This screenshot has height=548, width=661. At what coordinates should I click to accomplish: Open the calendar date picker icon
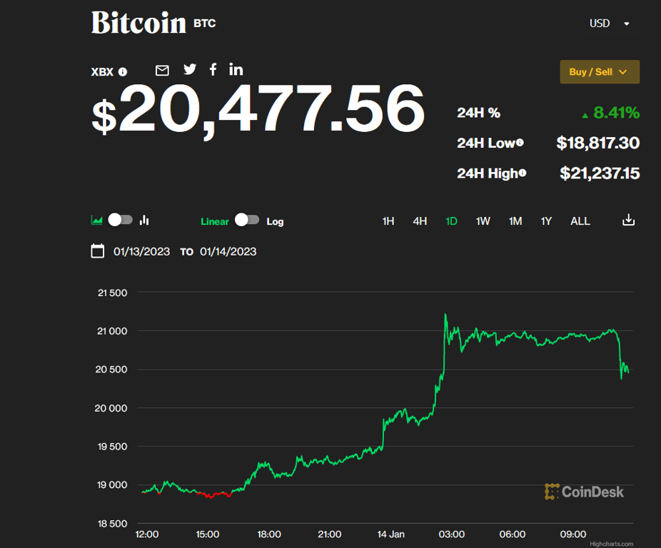coord(98,251)
